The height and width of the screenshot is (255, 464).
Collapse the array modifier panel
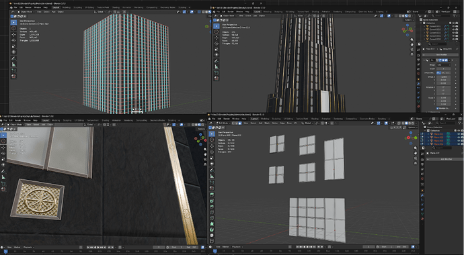point(424,60)
